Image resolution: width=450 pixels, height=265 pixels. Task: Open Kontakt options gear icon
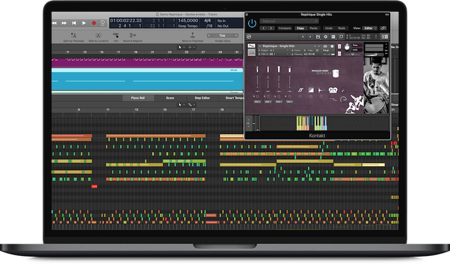coord(326,37)
